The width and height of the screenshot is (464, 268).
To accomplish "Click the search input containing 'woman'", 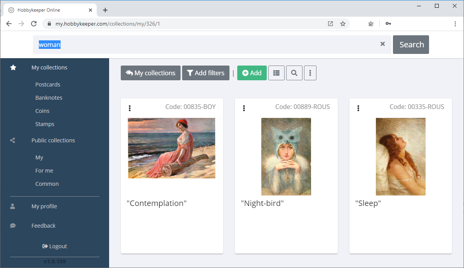I will click(x=212, y=45).
